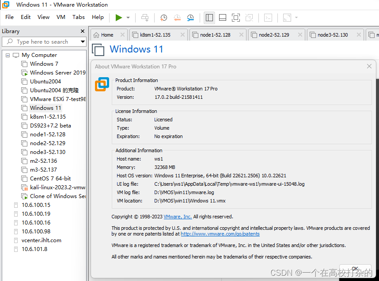Select vcenter.ihlt.com server entry
379x281 pixels.
point(42,240)
